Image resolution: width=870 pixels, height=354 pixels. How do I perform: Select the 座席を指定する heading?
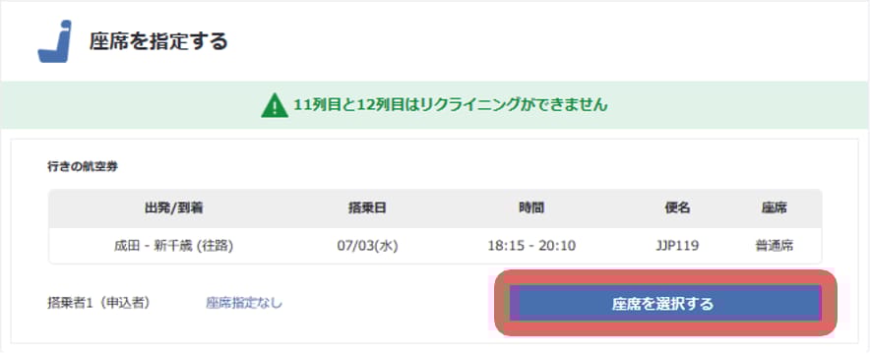pos(158,41)
